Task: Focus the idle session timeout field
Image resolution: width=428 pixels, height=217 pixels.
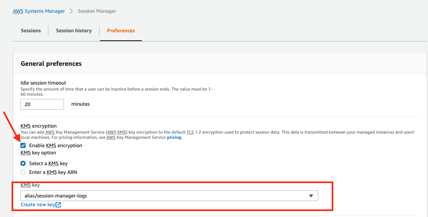Action: (x=42, y=105)
